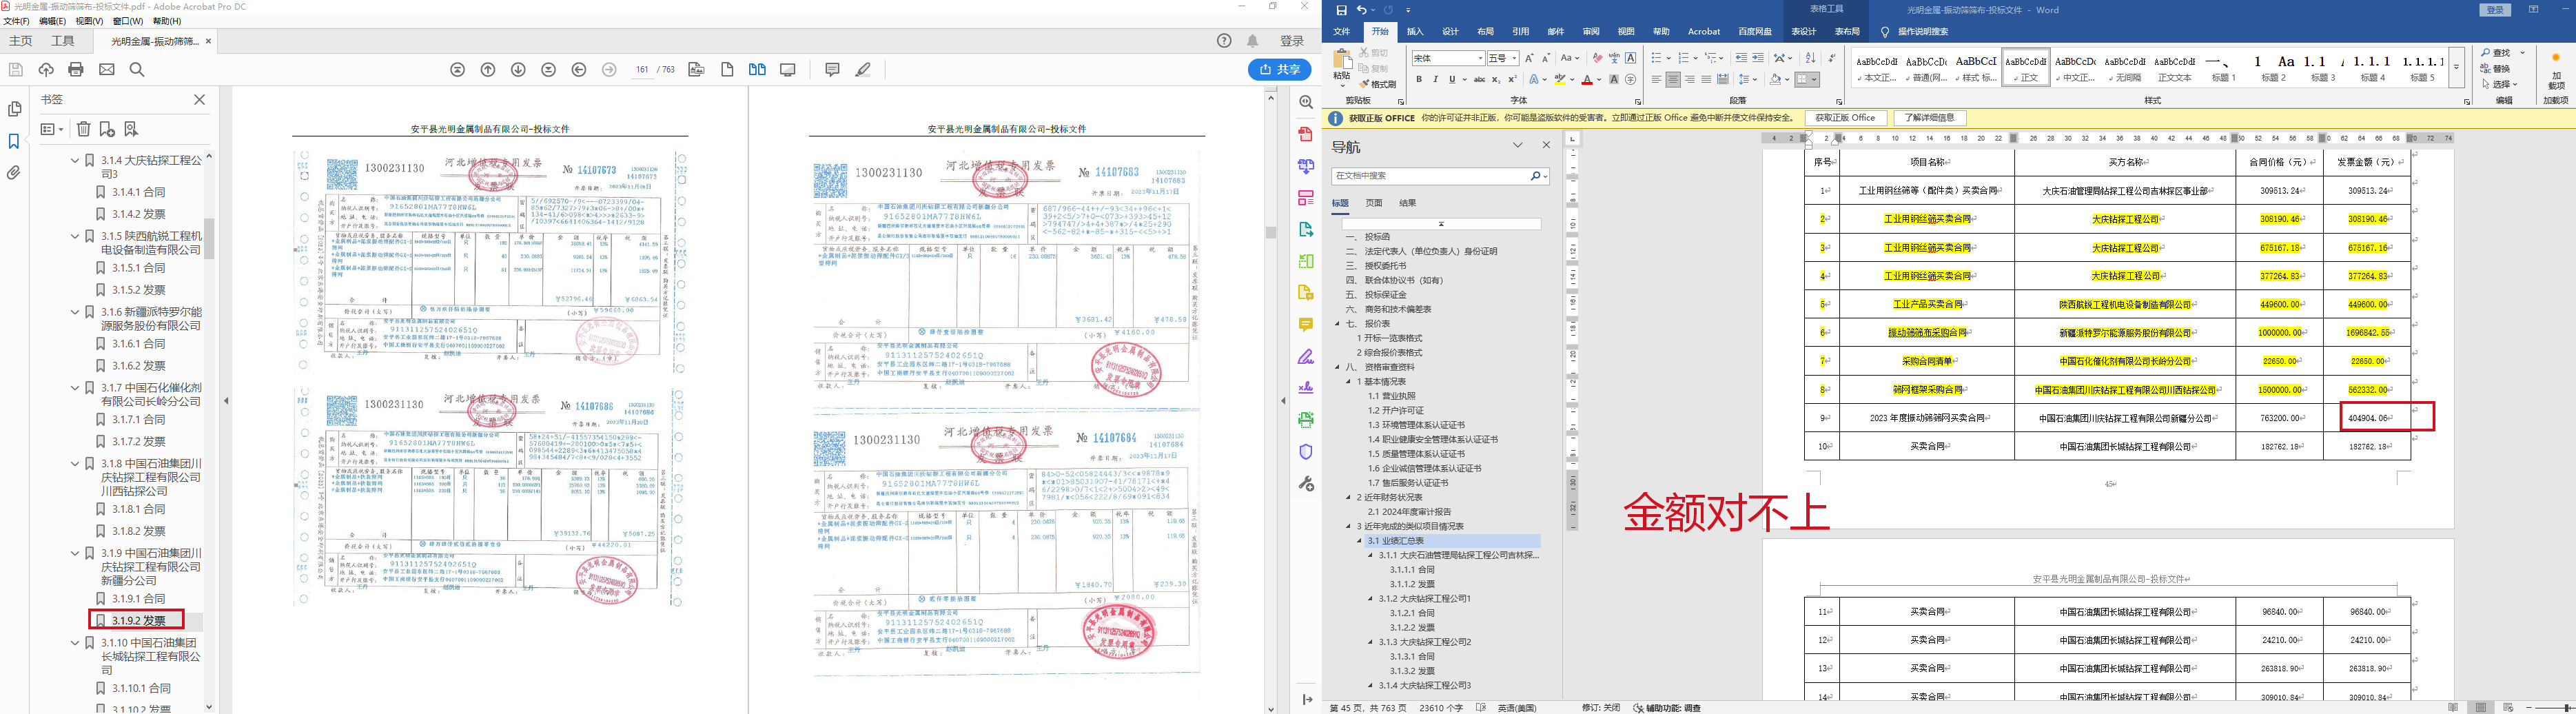Open Acrobat notifications bell
This screenshot has width=2576, height=714.
tap(1253, 41)
